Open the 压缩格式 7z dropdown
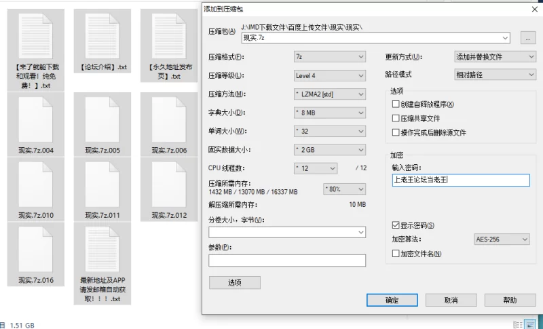Image resolution: width=543 pixels, height=329 pixels. (329, 56)
